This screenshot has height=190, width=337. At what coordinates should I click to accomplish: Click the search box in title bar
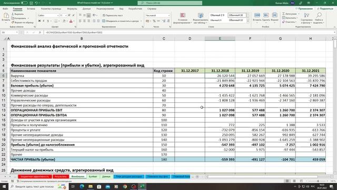(170, 3)
